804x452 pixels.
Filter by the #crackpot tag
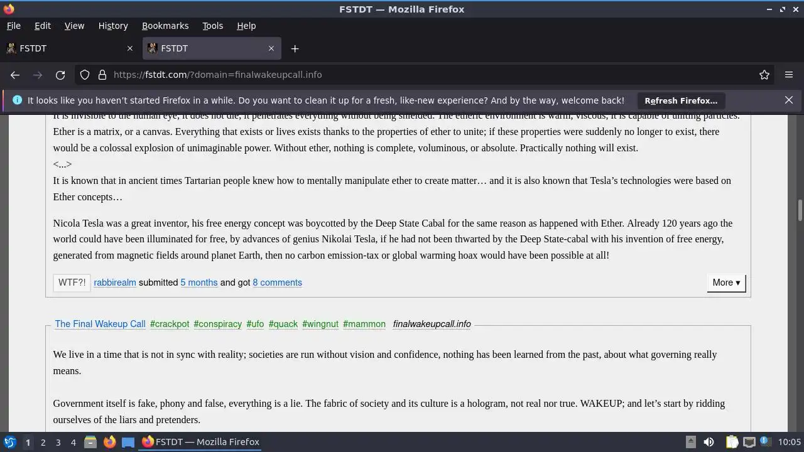tap(170, 324)
